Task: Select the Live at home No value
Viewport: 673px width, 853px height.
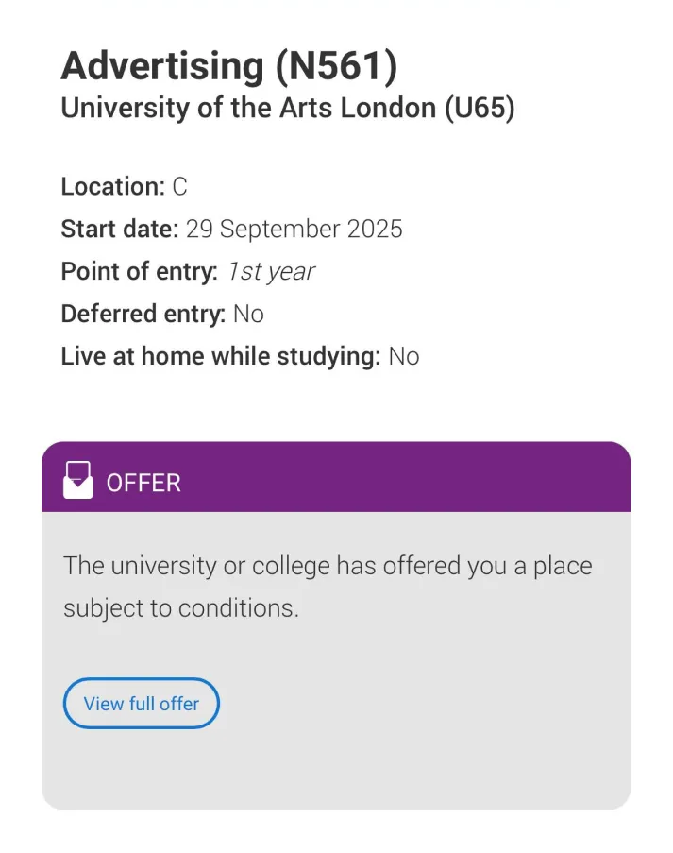Action: click(x=404, y=356)
